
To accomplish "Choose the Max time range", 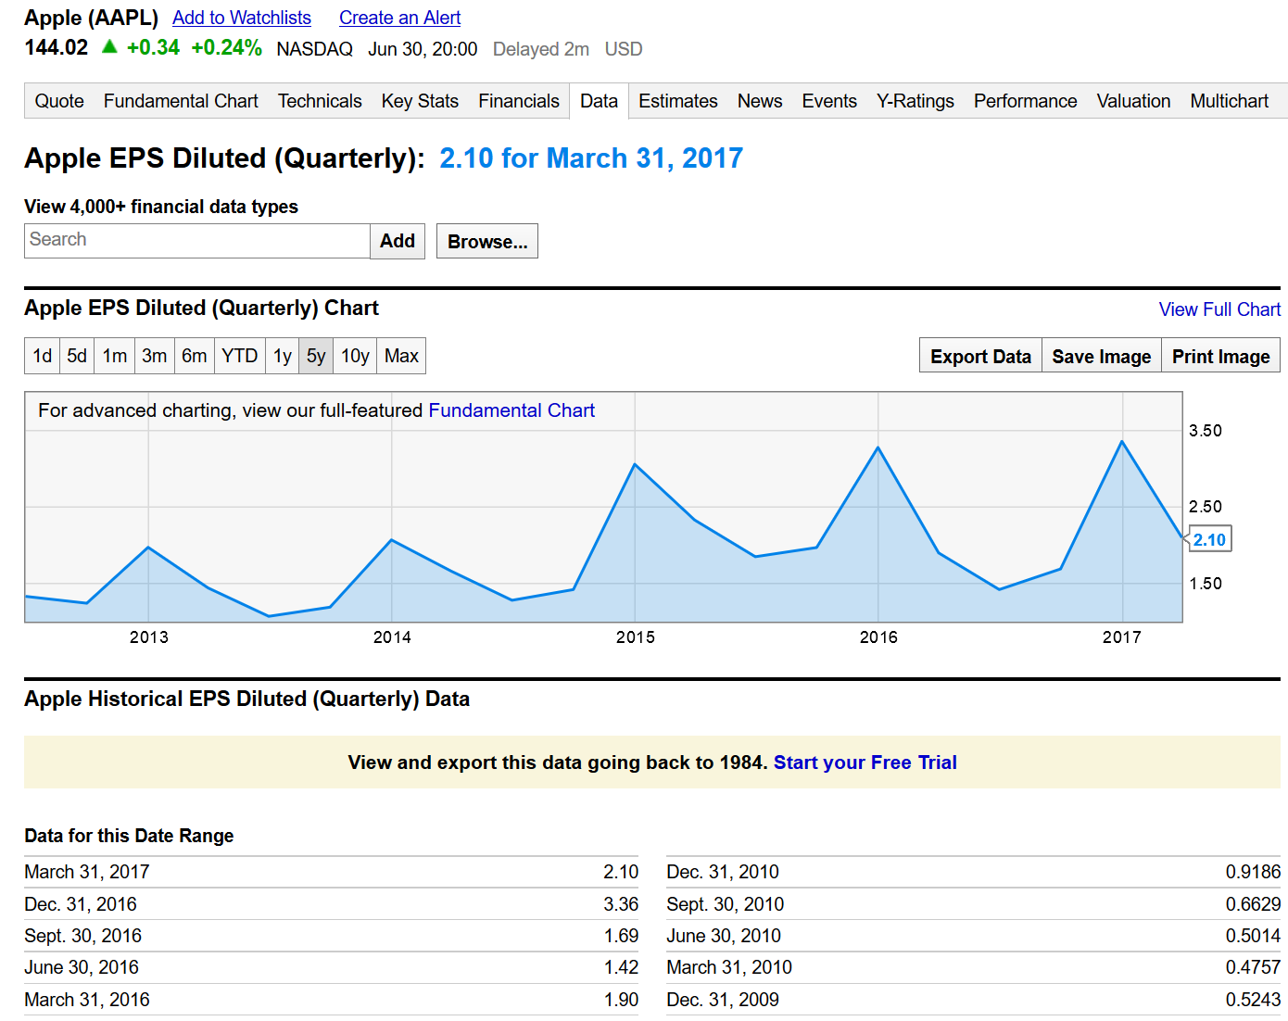I will click(401, 356).
